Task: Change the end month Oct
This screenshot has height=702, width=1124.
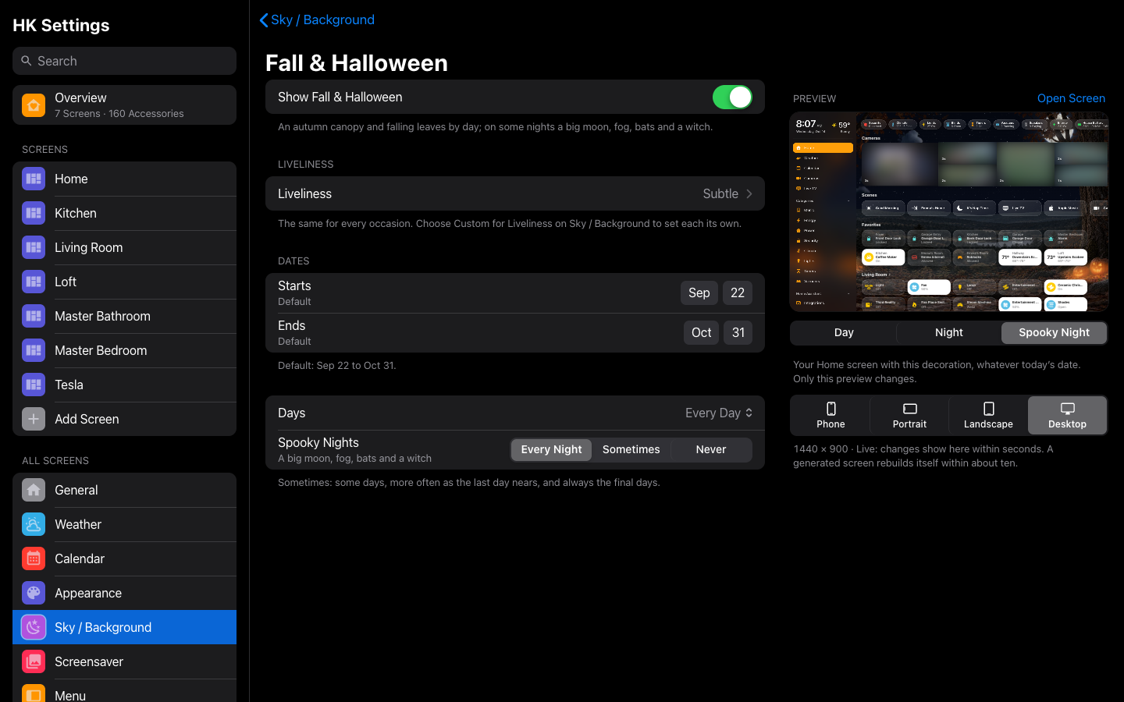Action: pyautogui.click(x=702, y=332)
